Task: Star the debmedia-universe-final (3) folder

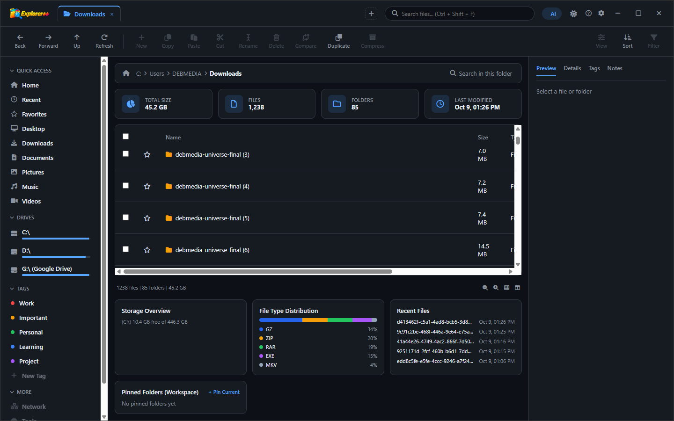Action: [x=147, y=154]
